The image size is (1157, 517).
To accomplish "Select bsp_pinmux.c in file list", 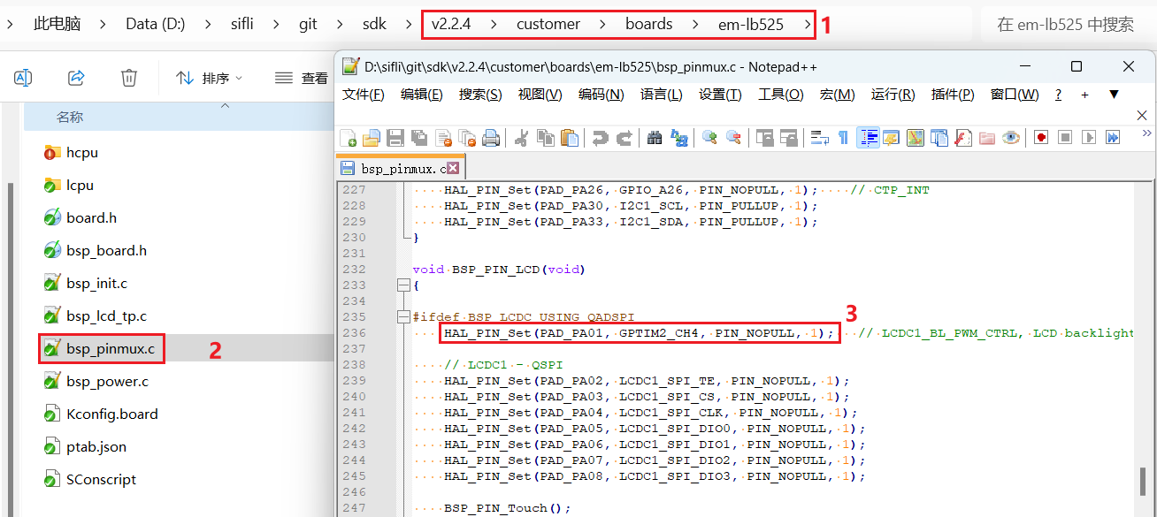I will [111, 349].
